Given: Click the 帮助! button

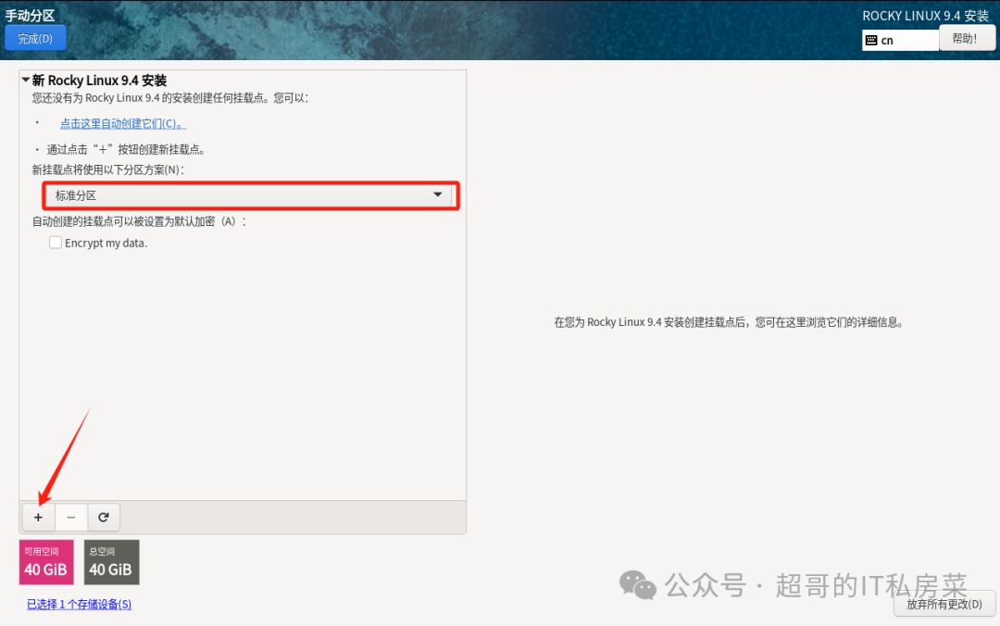Looking at the screenshot, I should click(967, 37).
